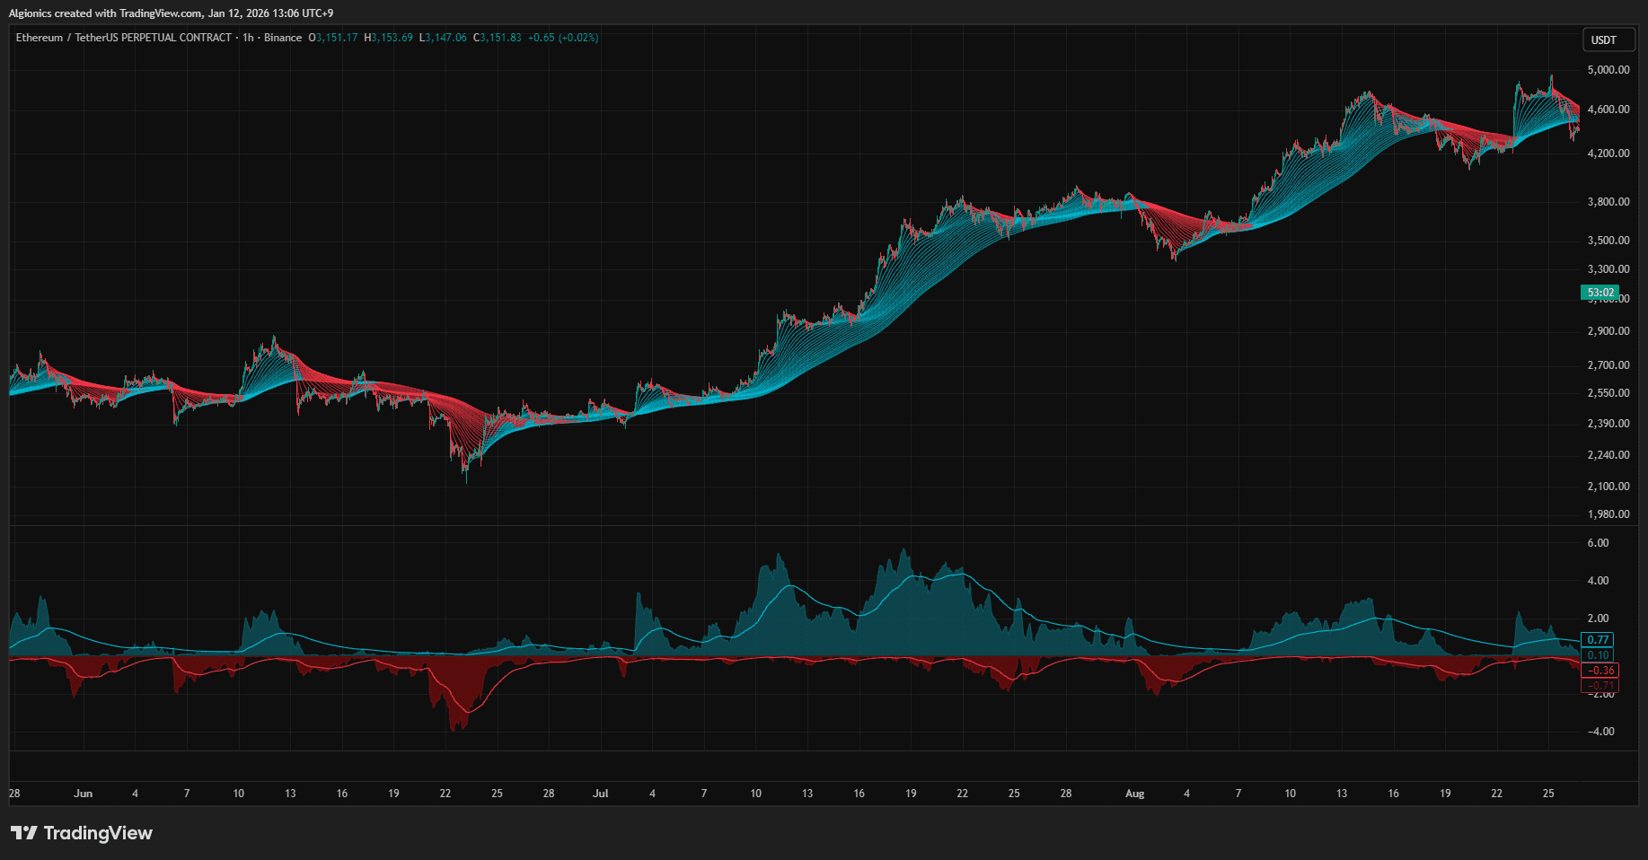Click the high value H3,153.69
This screenshot has width=1648, height=860.
389,38
